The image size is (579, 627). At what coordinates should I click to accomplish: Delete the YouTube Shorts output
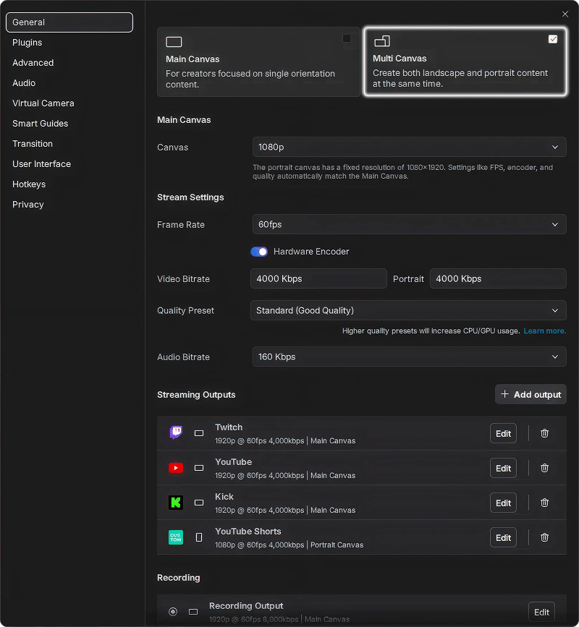(x=544, y=537)
